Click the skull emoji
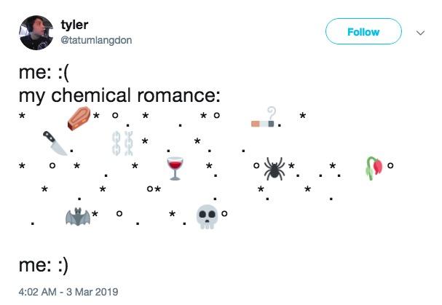This screenshot has height=305, width=442. 208,217
